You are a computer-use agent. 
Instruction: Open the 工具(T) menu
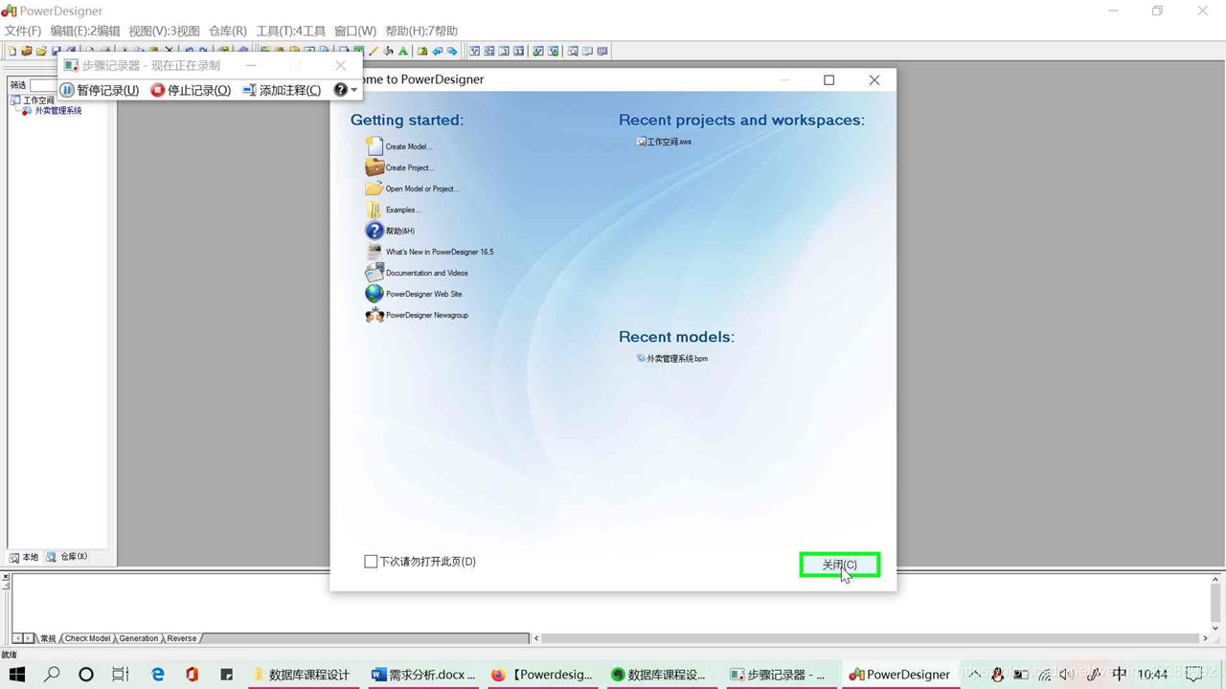click(x=290, y=31)
